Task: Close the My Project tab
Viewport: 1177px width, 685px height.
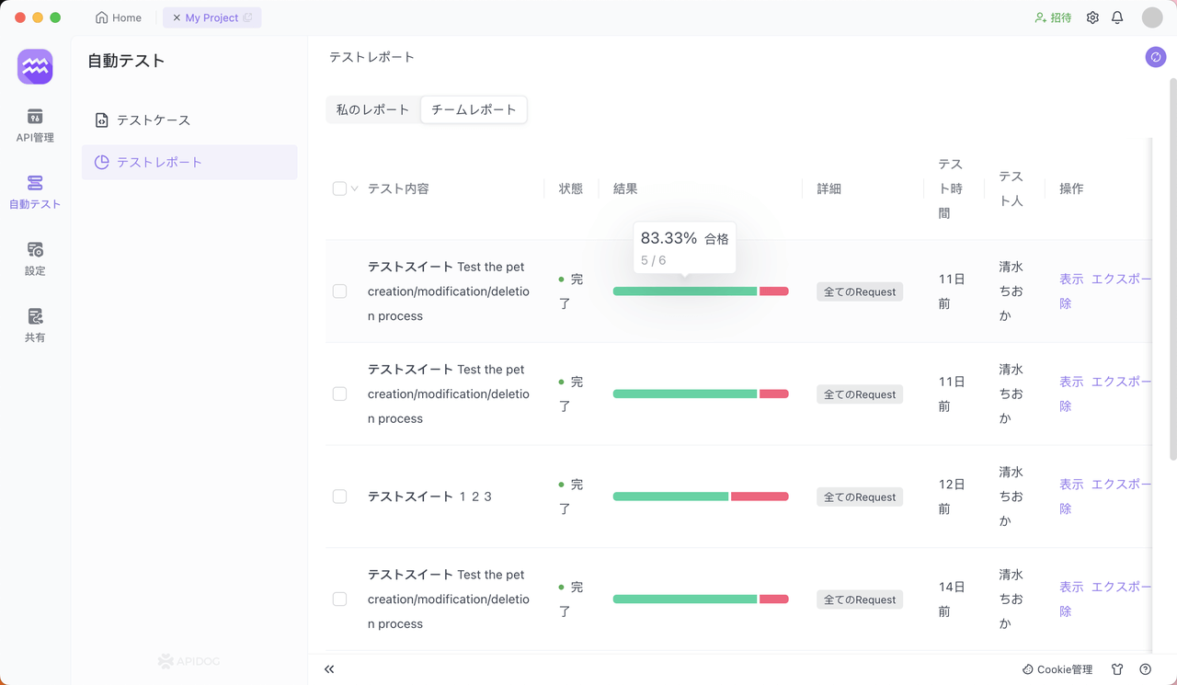Action: coord(177,17)
